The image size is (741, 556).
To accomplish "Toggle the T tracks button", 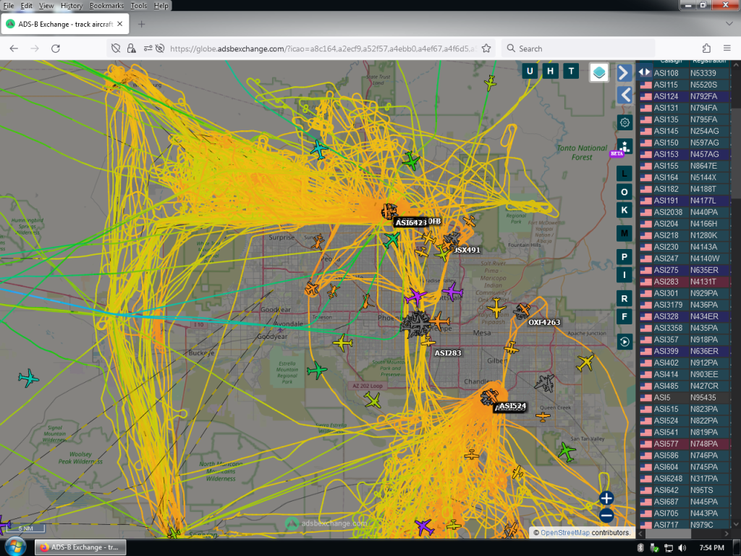I will [571, 72].
